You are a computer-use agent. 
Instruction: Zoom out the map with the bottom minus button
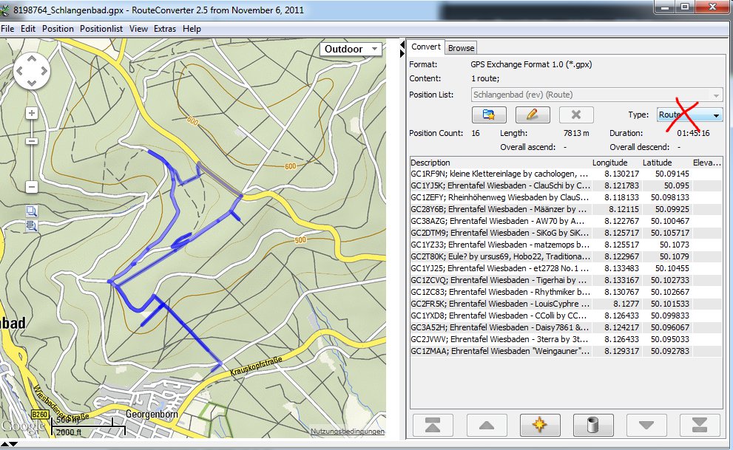pyautogui.click(x=31, y=187)
